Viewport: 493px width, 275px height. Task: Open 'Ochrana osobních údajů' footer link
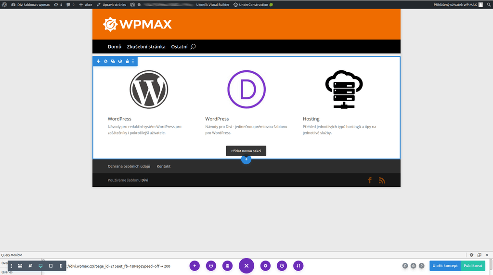(129, 166)
